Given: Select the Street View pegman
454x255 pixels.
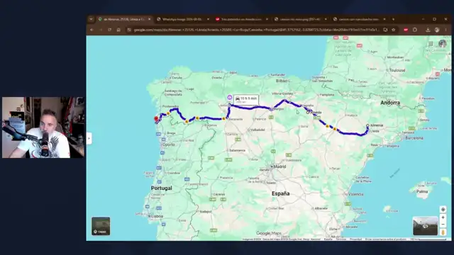Looking at the screenshot, I should (x=443, y=232).
